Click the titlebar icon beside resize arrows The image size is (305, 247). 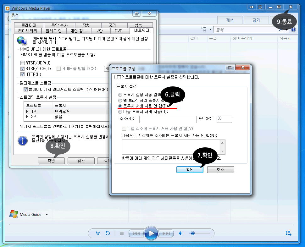260,7
